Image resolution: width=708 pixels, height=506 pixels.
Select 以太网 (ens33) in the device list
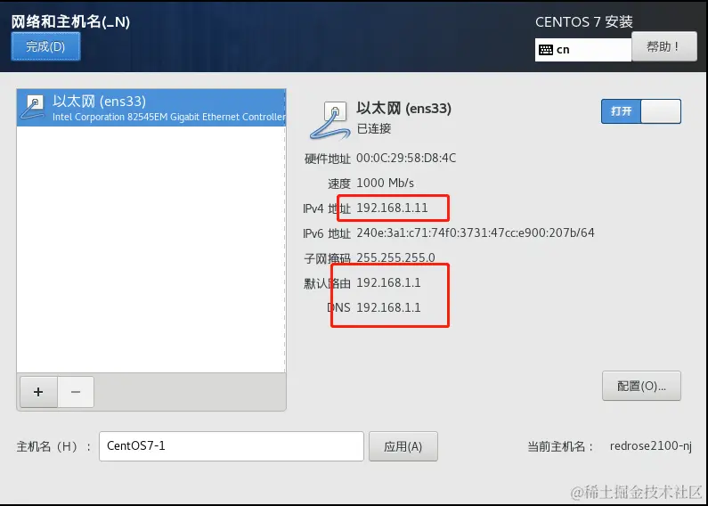point(151,108)
